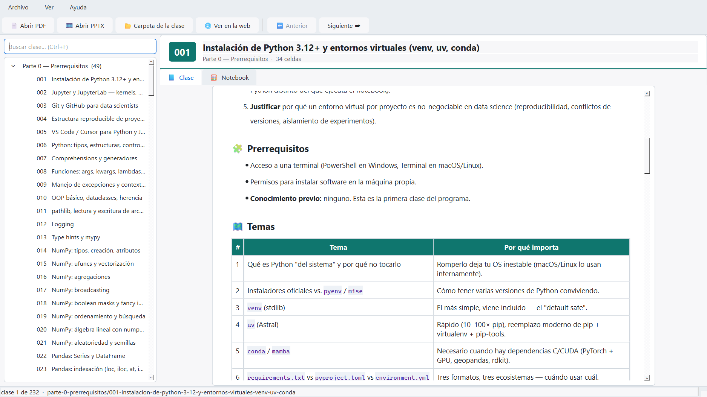Click the right-arrow icon beside Siguiente
The height and width of the screenshot is (397, 707).
pyautogui.click(x=357, y=26)
